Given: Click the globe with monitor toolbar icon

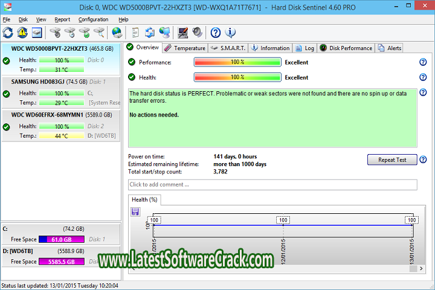Looking at the screenshot, I should [x=165, y=33].
